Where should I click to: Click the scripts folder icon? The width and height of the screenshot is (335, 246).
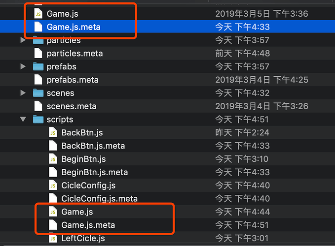click(38, 120)
